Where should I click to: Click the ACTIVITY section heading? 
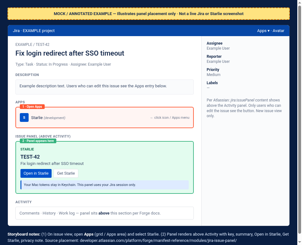(24, 202)
